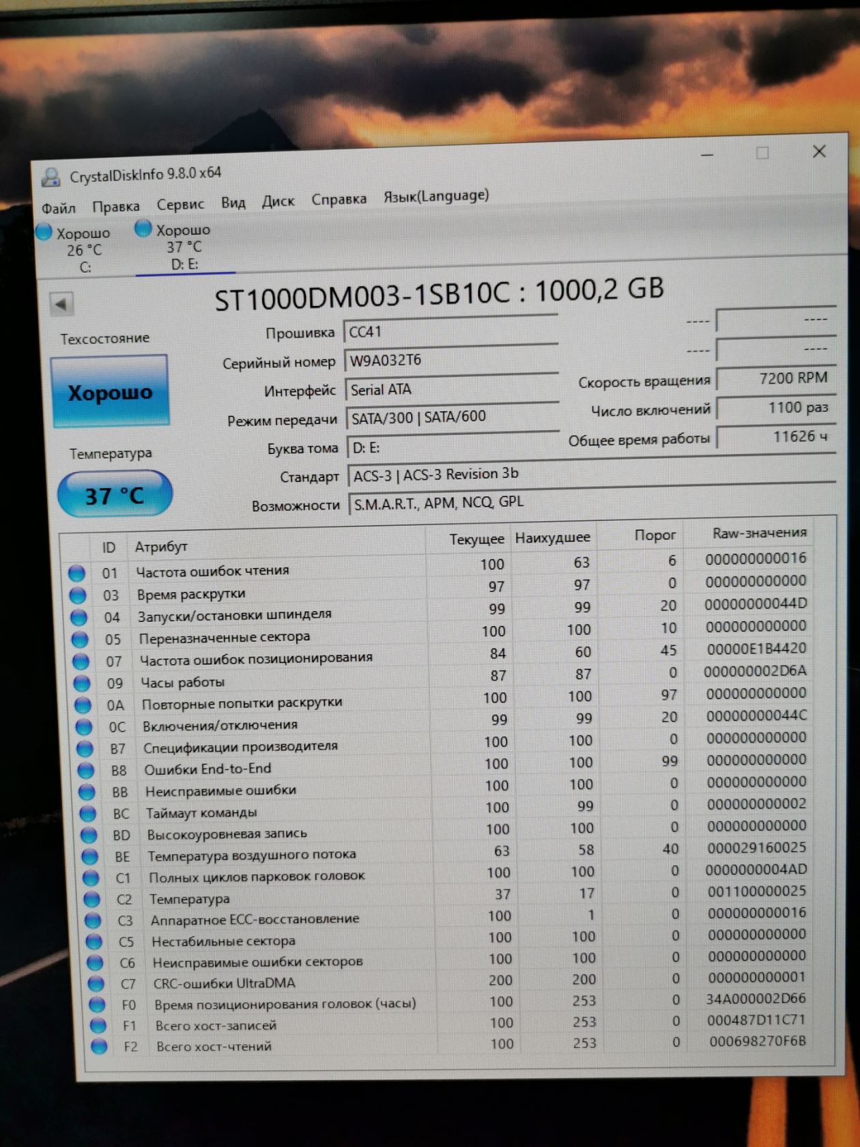This screenshot has height=1147, width=860.
Task: Click status icon of Таймаут команды row
Action: tap(88, 813)
